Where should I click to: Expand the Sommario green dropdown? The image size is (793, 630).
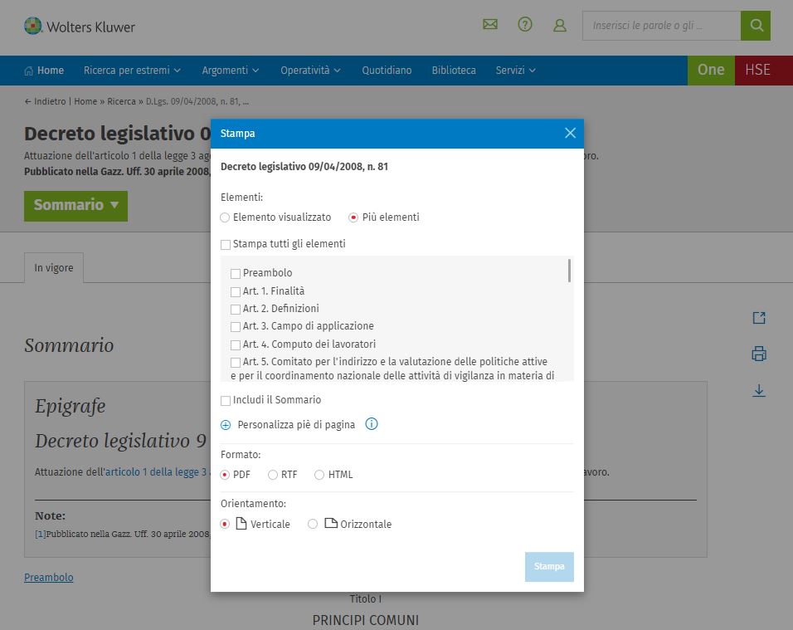pos(75,205)
